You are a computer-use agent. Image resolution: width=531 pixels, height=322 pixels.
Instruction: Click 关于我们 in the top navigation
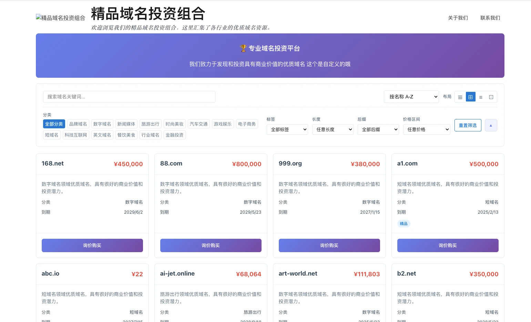pos(458,18)
